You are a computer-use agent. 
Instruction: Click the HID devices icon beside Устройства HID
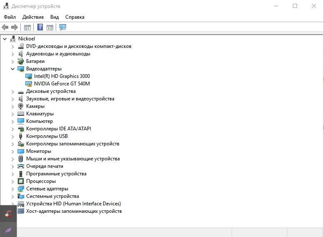point(21,204)
